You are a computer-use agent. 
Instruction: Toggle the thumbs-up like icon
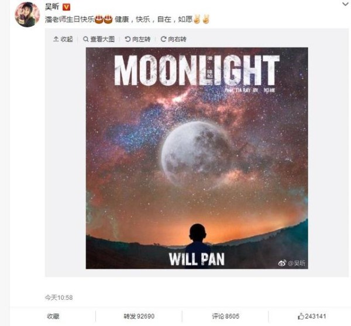tap(301, 316)
